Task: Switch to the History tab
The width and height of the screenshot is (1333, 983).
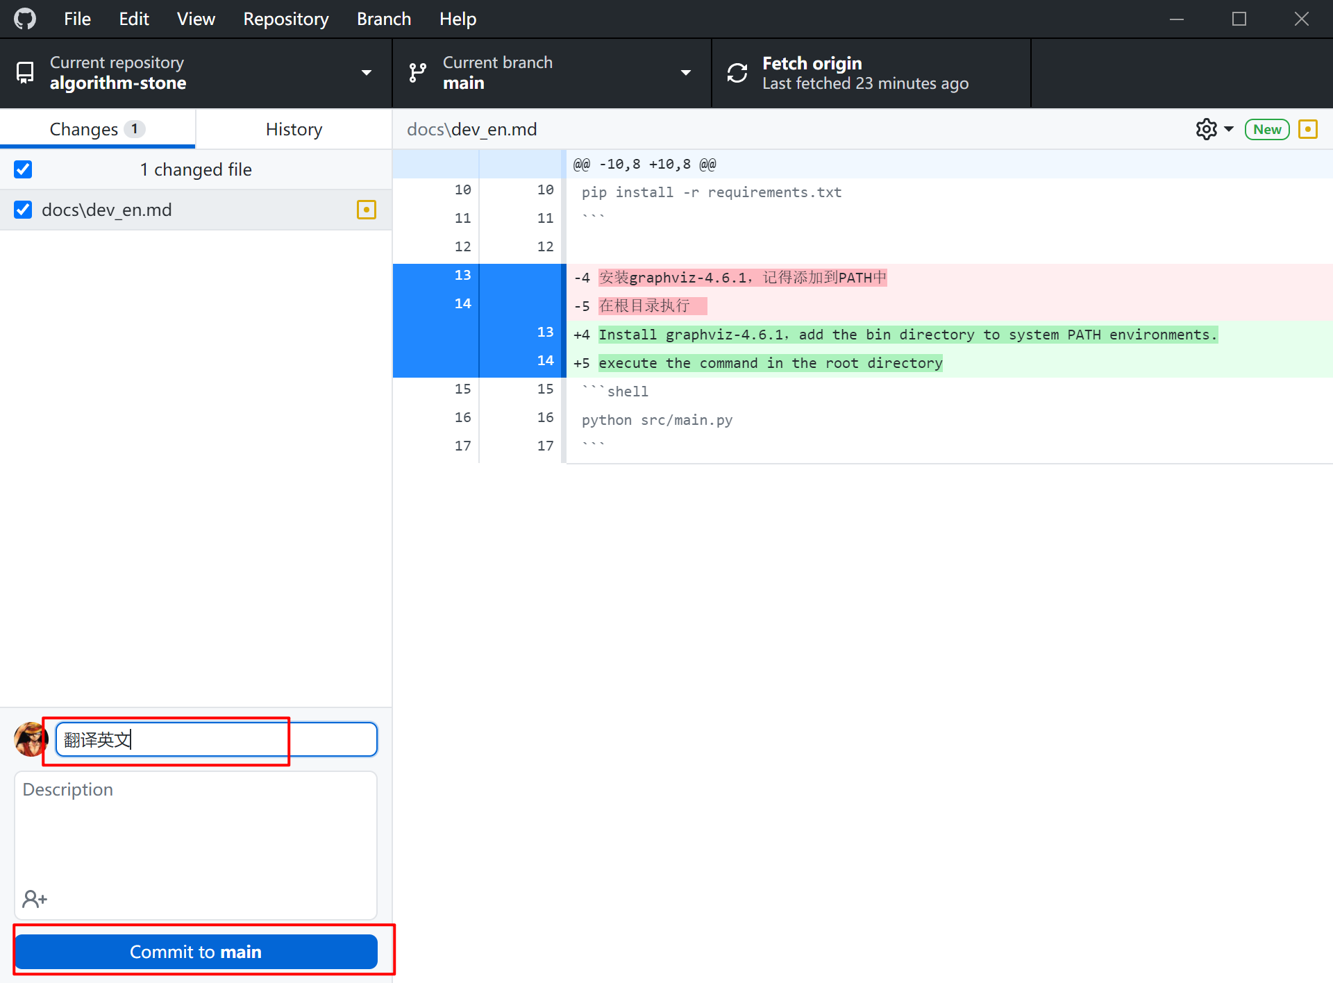Action: (x=294, y=129)
